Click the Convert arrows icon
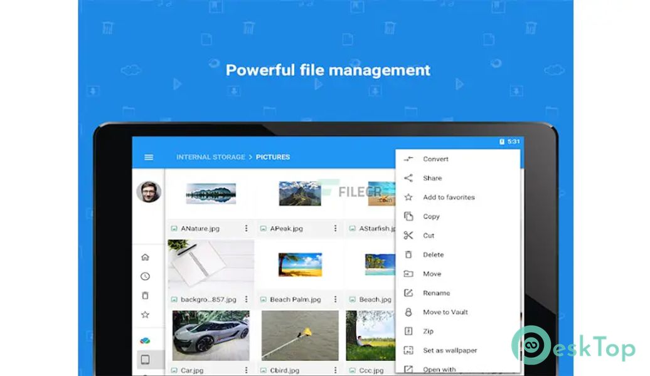This screenshot has width=650, height=376. tap(408, 159)
